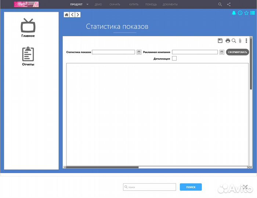The height and width of the screenshot is (198, 257).
Task: Go to the СКАЧАТЬ page
Action: click(115, 4)
